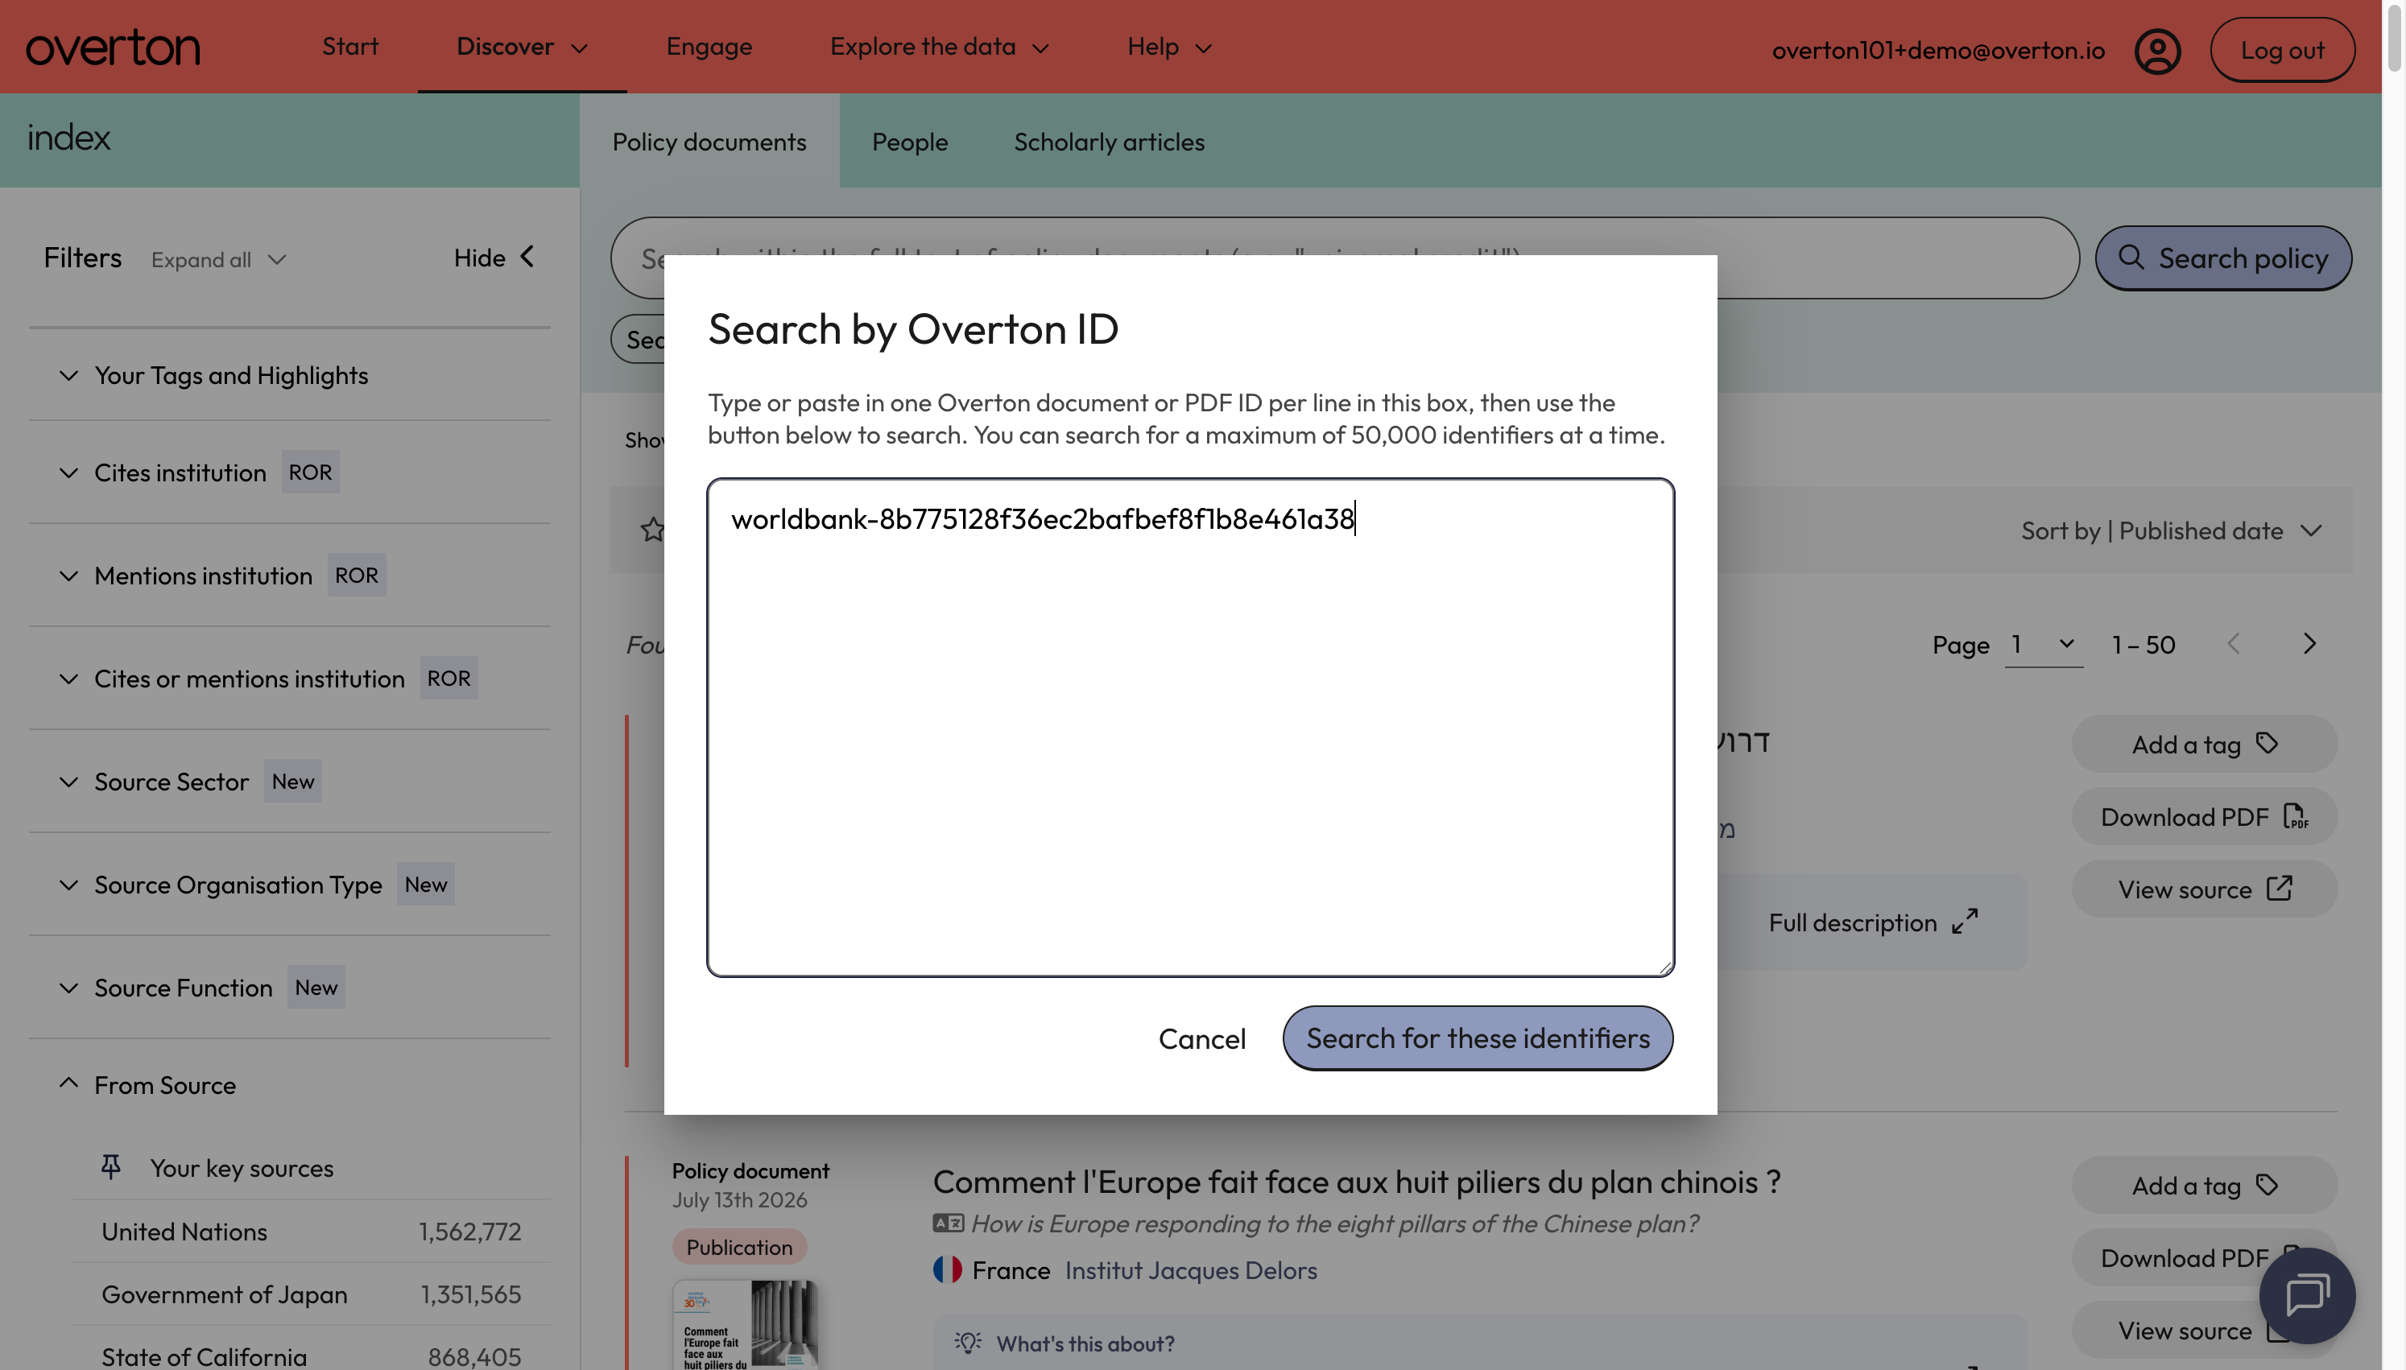The image size is (2406, 1370).
Task: Open the Explore the data dropdown
Action: 939,46
